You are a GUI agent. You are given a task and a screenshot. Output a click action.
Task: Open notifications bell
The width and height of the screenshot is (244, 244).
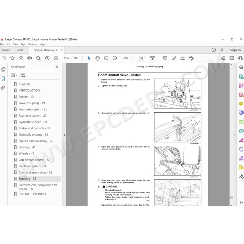tap(222, 50)
